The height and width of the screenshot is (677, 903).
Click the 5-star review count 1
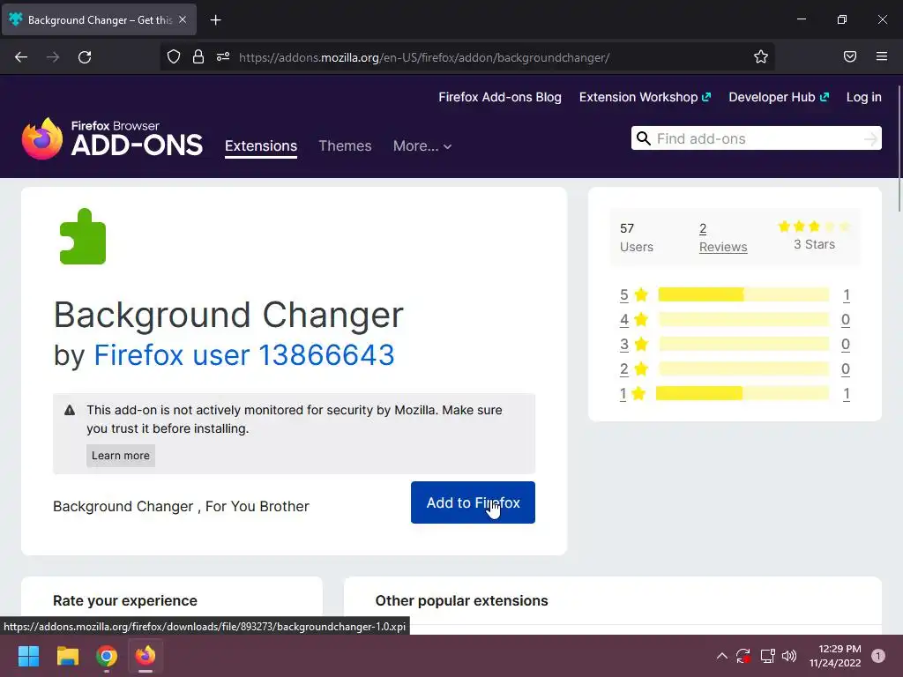tap(846, 295)
